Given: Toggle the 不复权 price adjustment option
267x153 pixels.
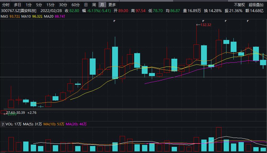Looking at the screenshot, I should point(239,5).
